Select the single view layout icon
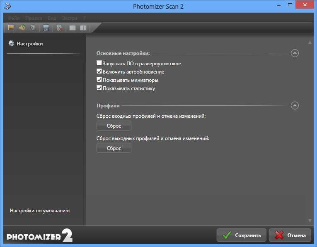The height and width of the screenshot is (247, 317). tap(73, 28)
